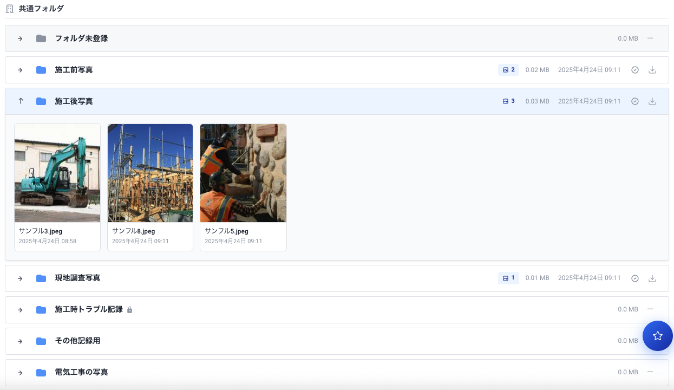The image size is (674, 390).
Task: Click the 施工後写真 blue folder icon
Action: tap(41, 101)
